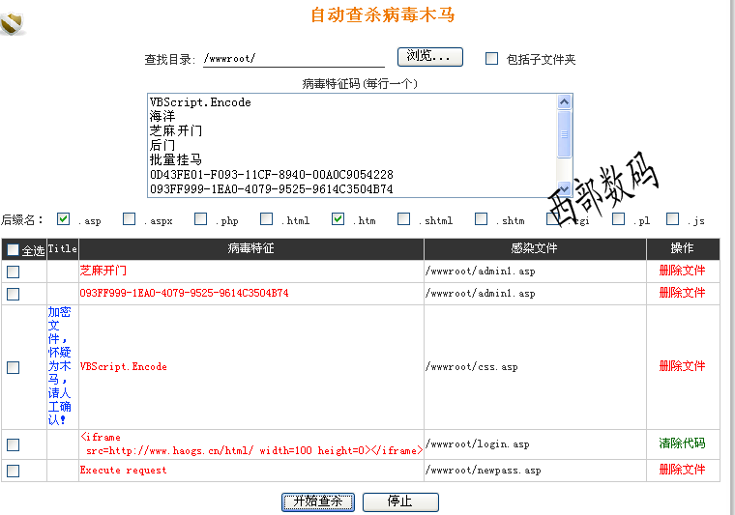Viewport: 735px width, 515px height.
Task: Click 删除文件 for newpass.asp
Action: coord(682,471)
